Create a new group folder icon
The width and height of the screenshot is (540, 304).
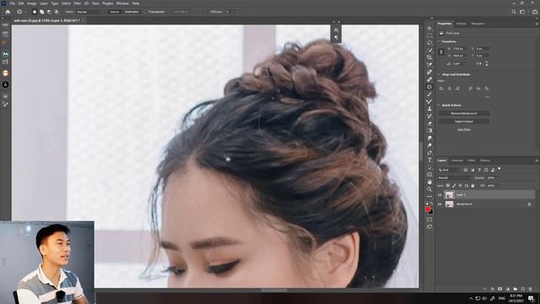(x=516, y=289)
